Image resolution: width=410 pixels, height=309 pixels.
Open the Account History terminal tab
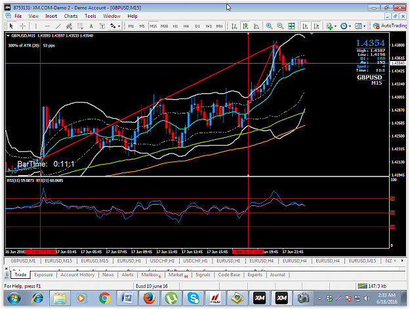[77, 275]
